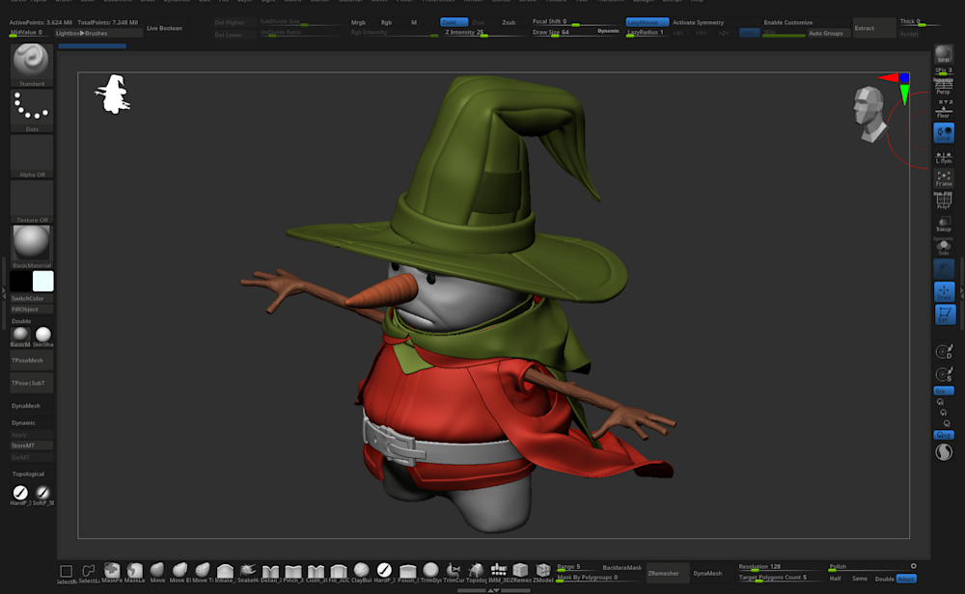Image resolution: width=965 pixels, height=594 pixels.
Task: Click Activate Symmetry button
Action: [698, 22]
